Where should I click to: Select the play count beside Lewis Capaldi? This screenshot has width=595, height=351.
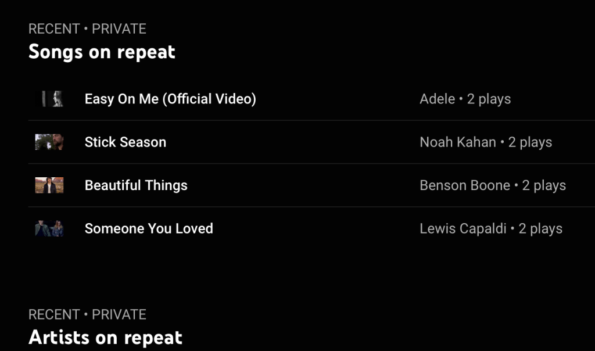(x=541, y=228)
